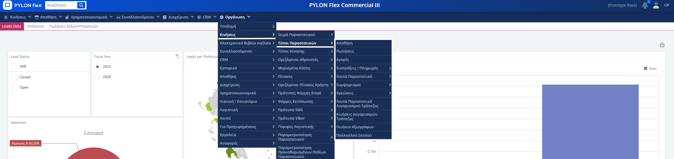The image size is (674, 159).
Task: Click the Πωλητής Β: 63,35% chart label
Action: [26, 143]
